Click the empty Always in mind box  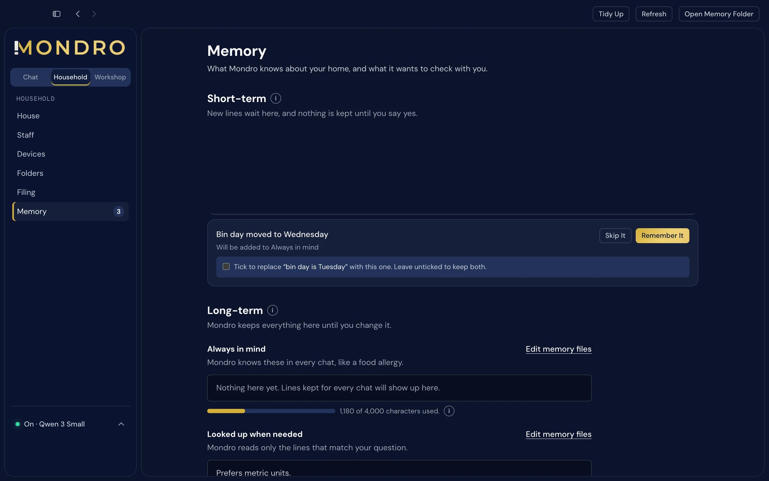point(399,388)
